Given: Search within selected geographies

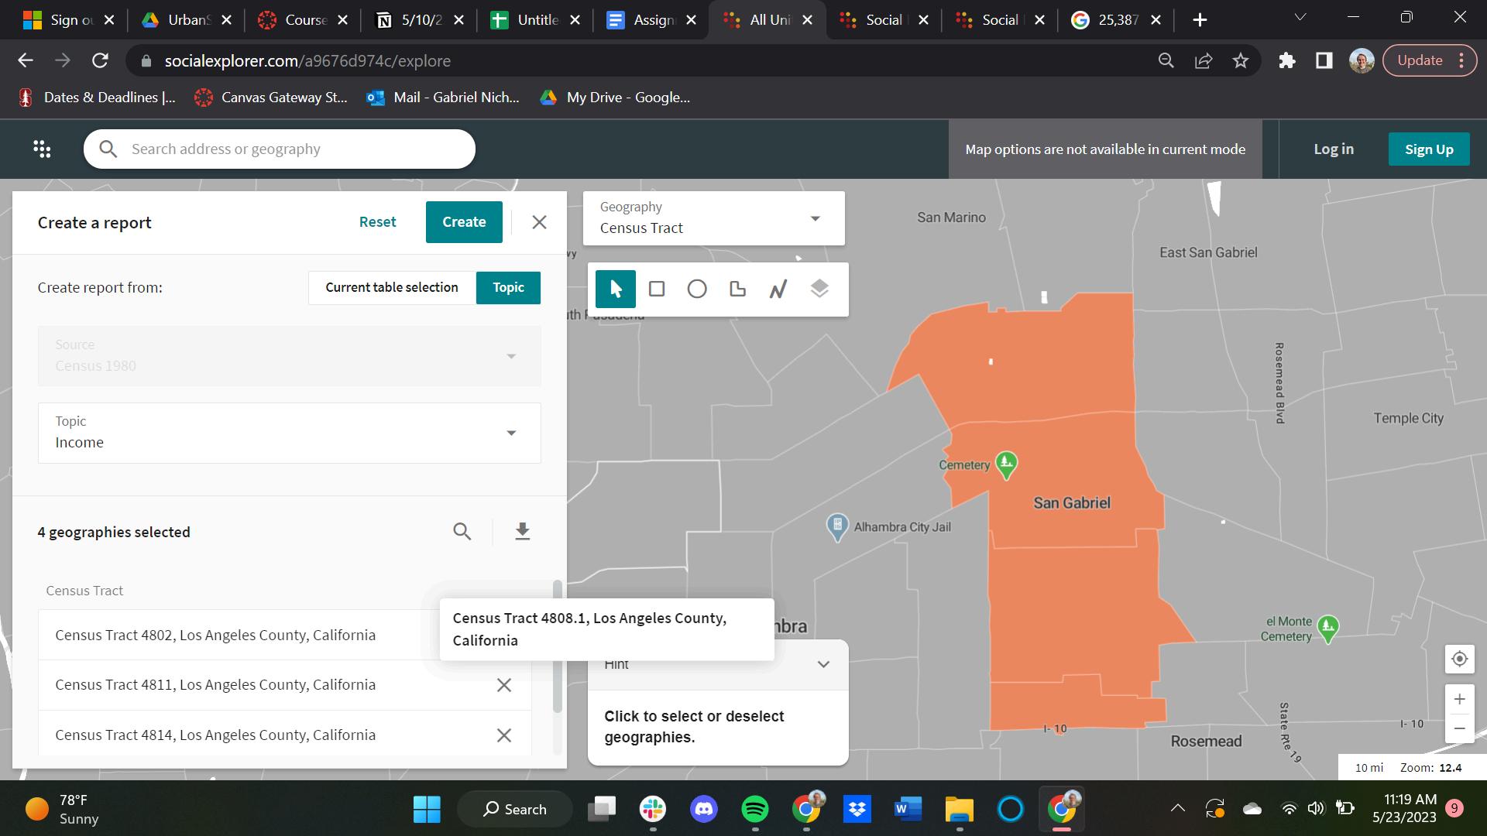Looking at the screenshot, I should tap(462, 532).
